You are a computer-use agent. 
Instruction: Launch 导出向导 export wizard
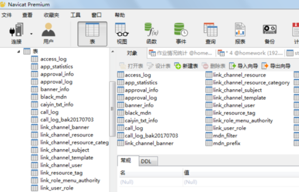[276, 66]
